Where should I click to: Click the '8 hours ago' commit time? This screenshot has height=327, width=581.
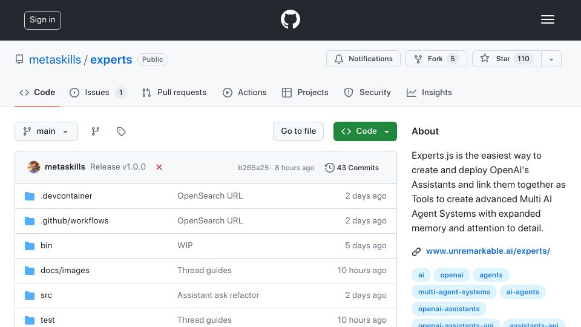[295, 168]
